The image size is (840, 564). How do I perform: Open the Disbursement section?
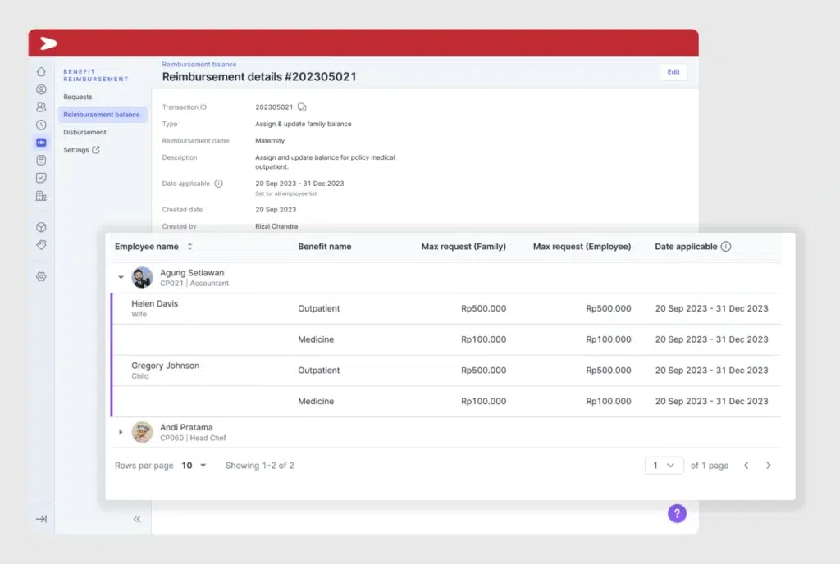coord(84,132)
